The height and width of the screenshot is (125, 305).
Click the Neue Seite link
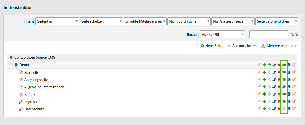click(211, 46)
